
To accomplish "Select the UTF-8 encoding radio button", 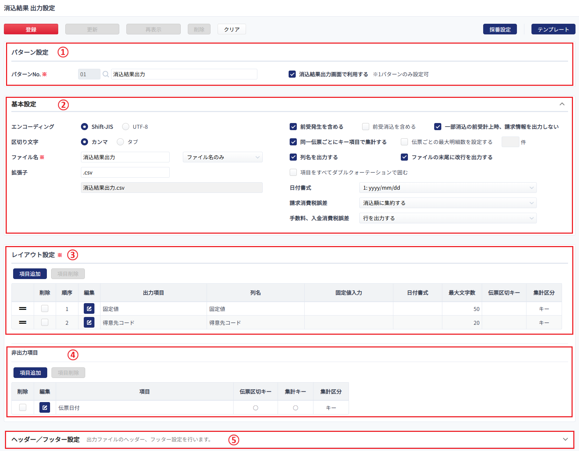I will tap(126, 127).
